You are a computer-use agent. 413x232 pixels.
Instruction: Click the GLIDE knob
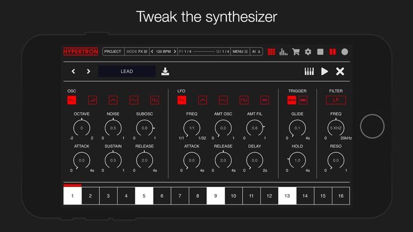[x=297, y=128]
